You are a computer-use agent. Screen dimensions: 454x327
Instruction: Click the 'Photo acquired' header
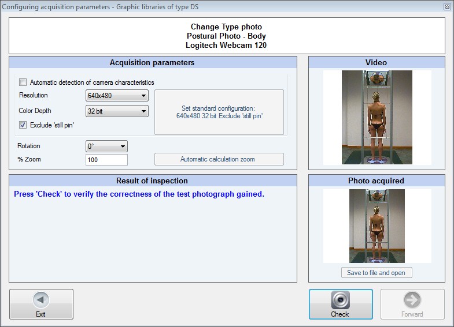376,181
